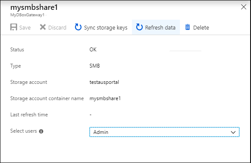Expand the Select users dropdown chevron
This screenshot has width=251, height=163.
pyautogui.click(x=233, y=132)
